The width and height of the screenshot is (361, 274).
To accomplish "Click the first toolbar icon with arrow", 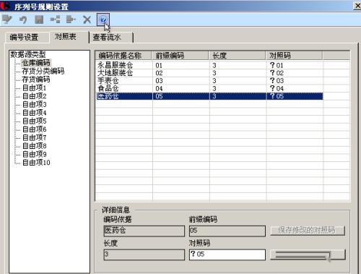I will (x=6, y=20).
